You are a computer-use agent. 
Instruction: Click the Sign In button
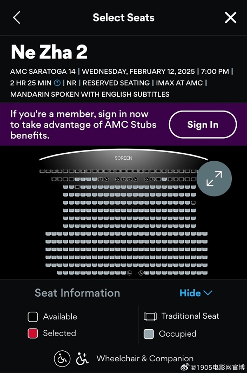click(x=203, y=125)
